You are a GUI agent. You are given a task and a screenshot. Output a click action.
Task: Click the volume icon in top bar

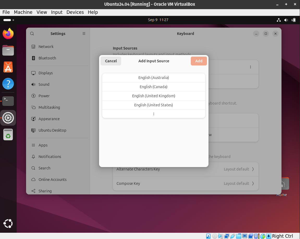(x=286, y=20)
